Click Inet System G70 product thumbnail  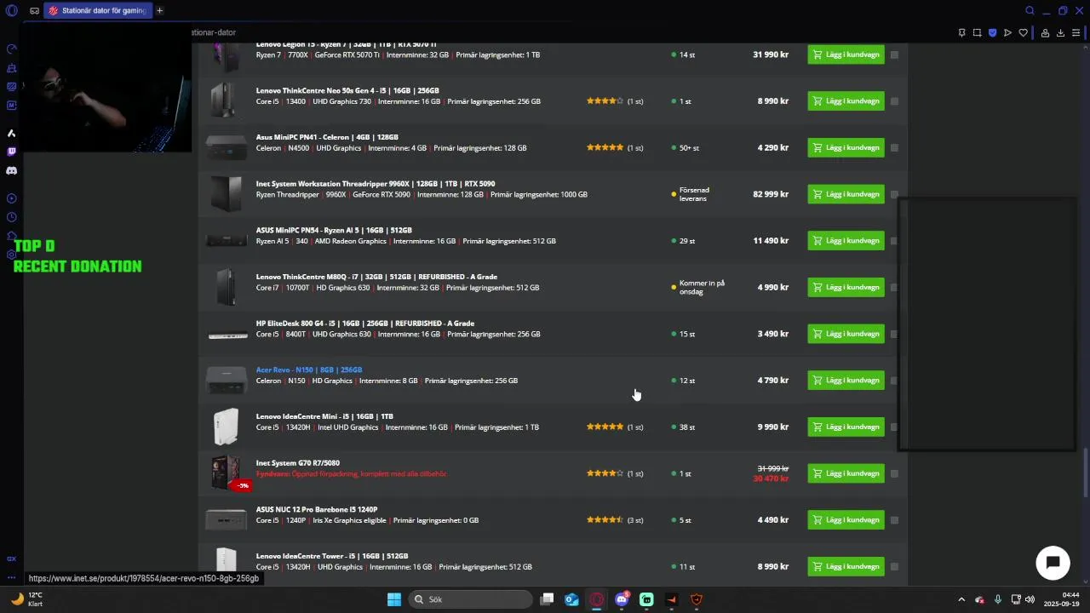click(227, 473)
